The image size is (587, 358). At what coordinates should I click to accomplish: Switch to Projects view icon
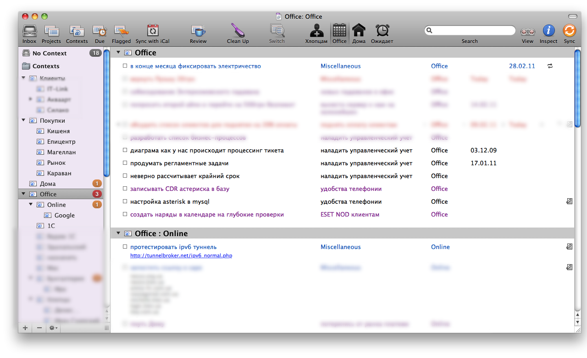[x=51, y=32]
